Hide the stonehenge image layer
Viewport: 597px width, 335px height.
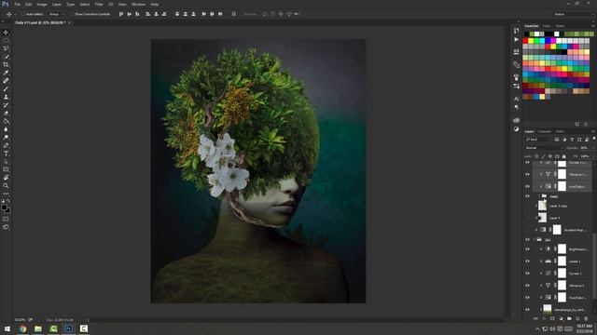528,310
